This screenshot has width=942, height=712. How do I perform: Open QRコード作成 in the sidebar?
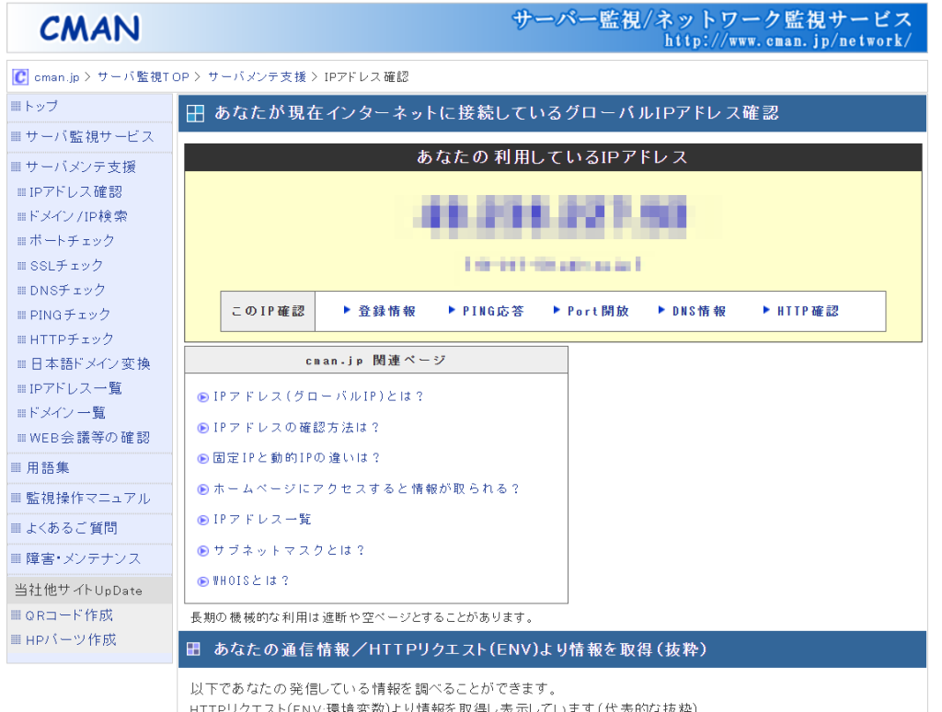[68, 615]
